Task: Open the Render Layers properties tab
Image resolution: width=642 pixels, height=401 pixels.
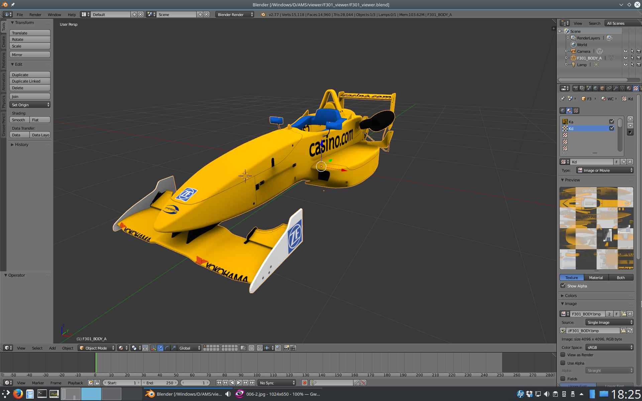Action: [582, 88]
